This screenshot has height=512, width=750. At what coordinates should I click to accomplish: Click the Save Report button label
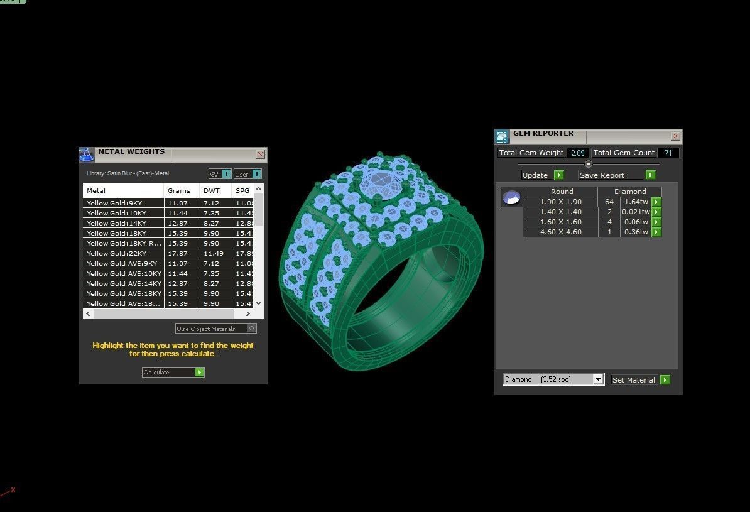pyautogui.click(x=602, y=175)
